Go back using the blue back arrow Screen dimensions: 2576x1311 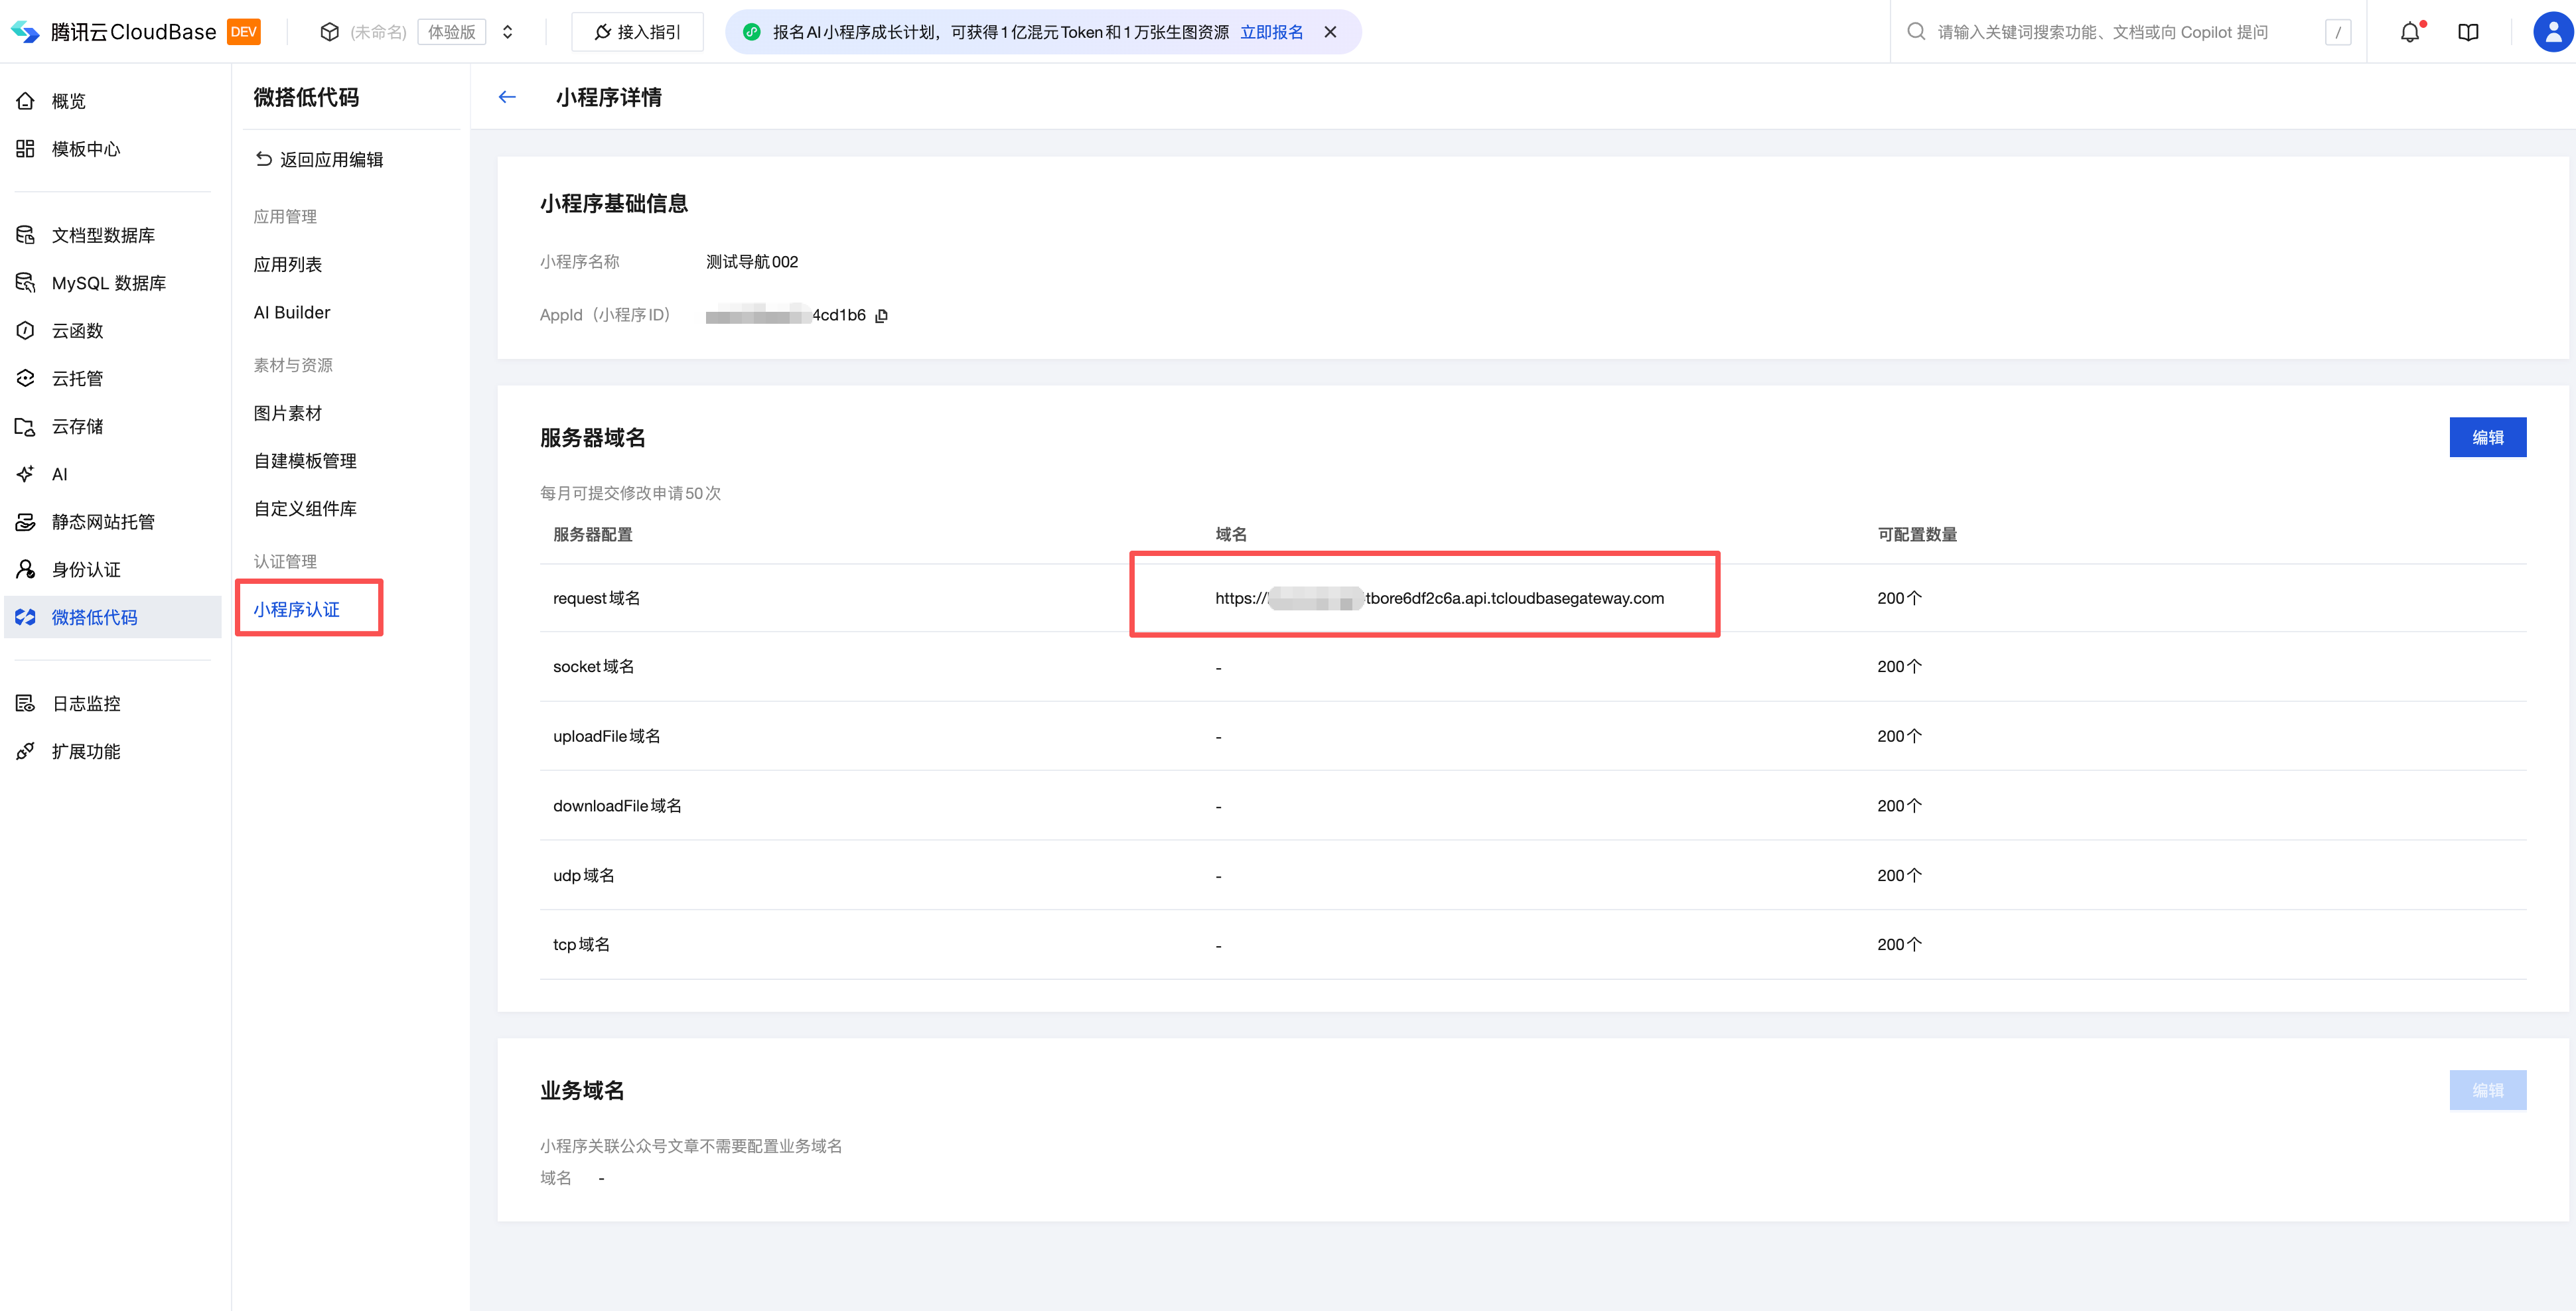[x=508, y=97]
